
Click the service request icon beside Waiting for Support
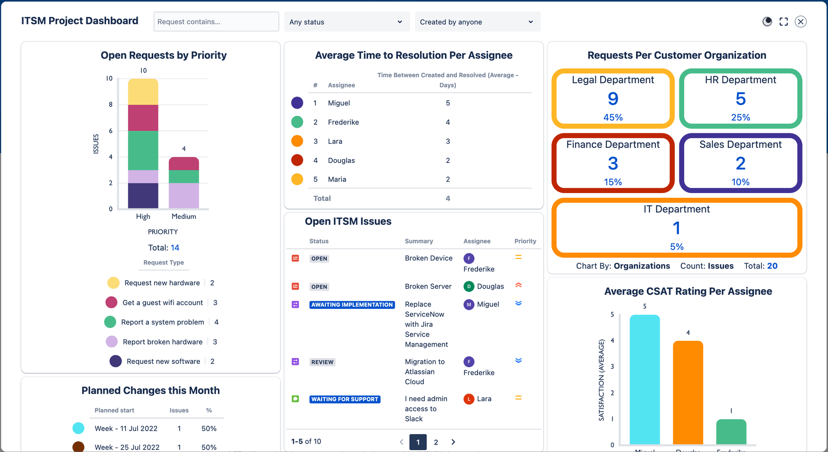(x=296, y=399)
